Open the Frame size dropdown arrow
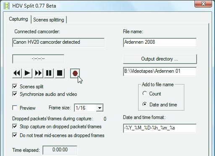This screenshot has width=215, height=156. click(100, 108)
